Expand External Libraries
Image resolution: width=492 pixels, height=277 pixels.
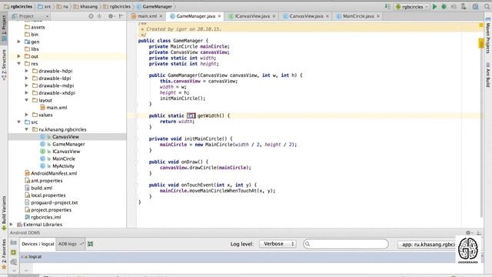12,224
